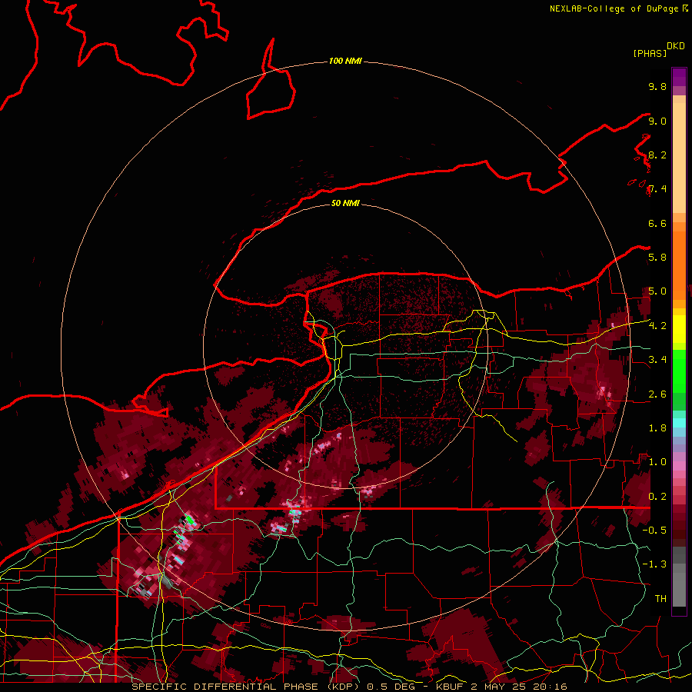Click the -1.3 value on color scale
The height and width of the screenshot is (692, 692).
coord(654,564)
